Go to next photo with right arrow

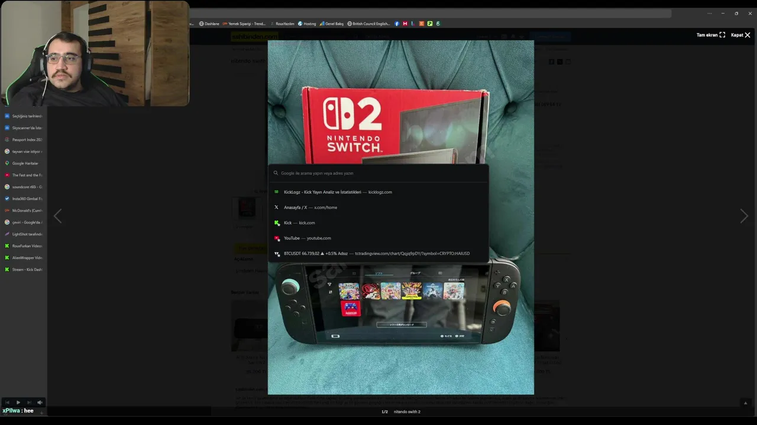pos(744,216)
